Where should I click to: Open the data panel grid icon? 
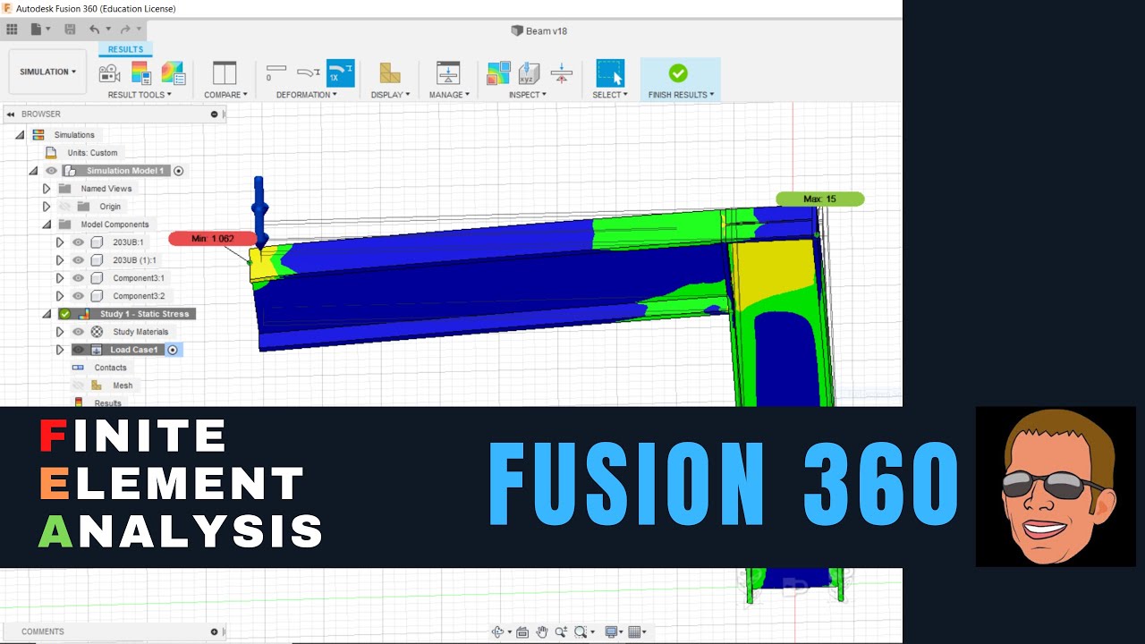coord(13,30)
